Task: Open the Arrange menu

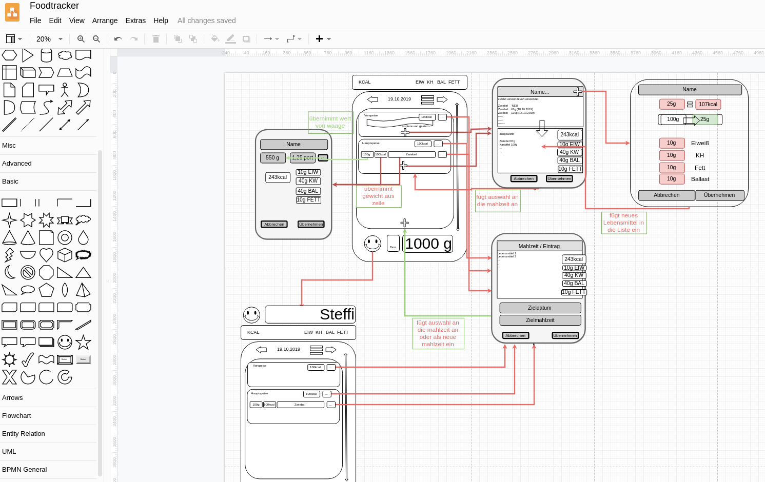Action: point(105,21)
